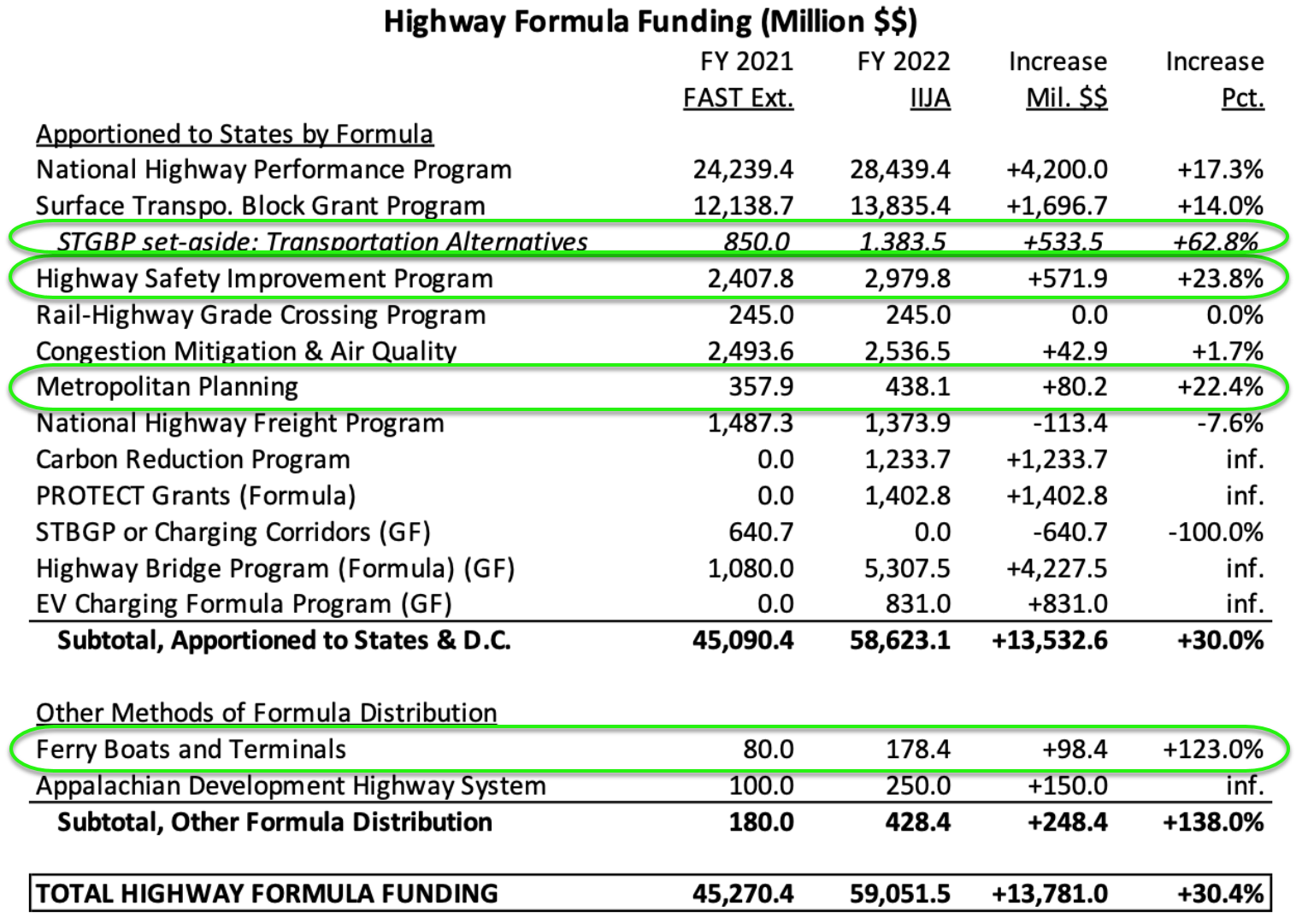
Task: Click the value 438.1
Action: pos(917,387)
